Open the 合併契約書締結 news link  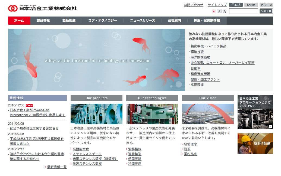click(x=37, y=156)
